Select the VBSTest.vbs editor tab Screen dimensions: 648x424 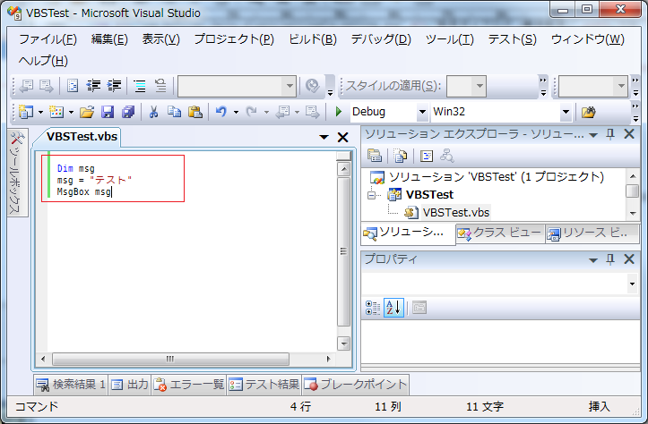[82, 137]
